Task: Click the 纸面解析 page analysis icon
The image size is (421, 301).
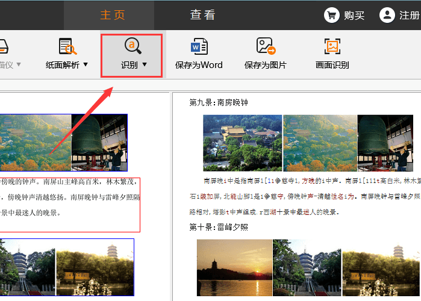Action: 67,46
